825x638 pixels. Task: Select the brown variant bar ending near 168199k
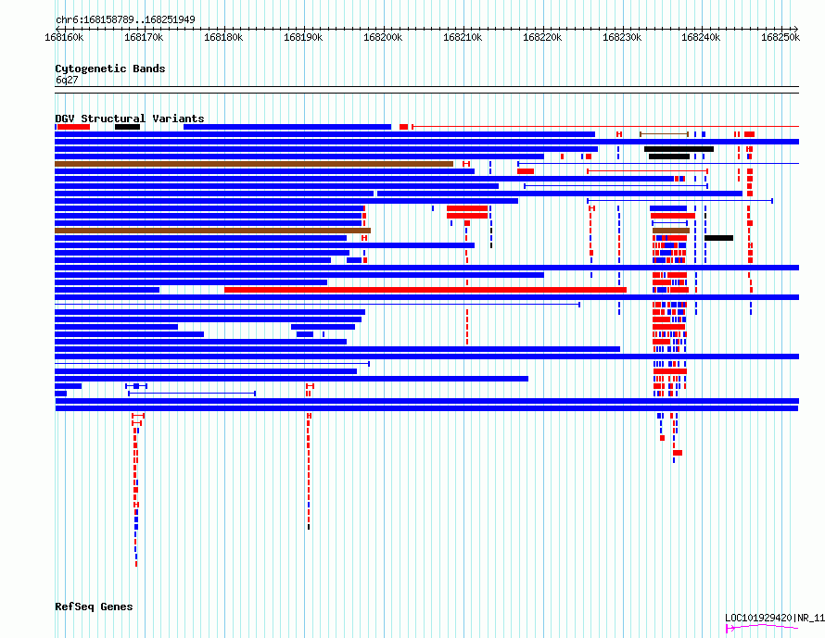(x=213, y=231)
